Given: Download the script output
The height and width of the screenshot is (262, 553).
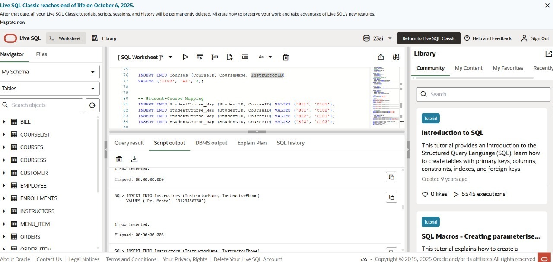Looking at the screenshot, I should pyautogui.click(x=134, y=159).
